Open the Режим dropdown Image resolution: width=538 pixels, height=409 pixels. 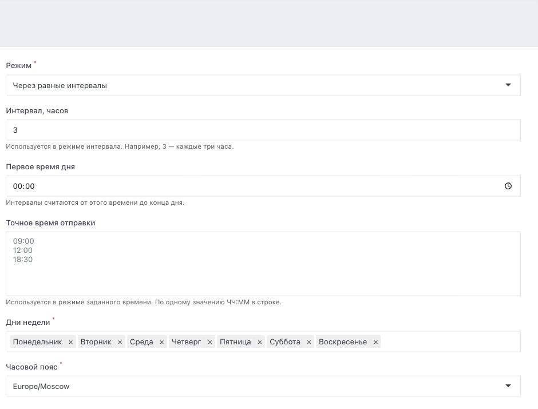(263, 85)
